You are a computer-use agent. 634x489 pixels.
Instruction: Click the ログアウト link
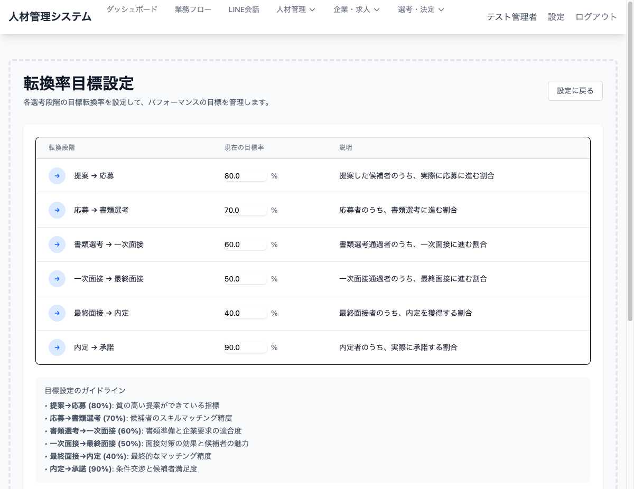[595, 17]
